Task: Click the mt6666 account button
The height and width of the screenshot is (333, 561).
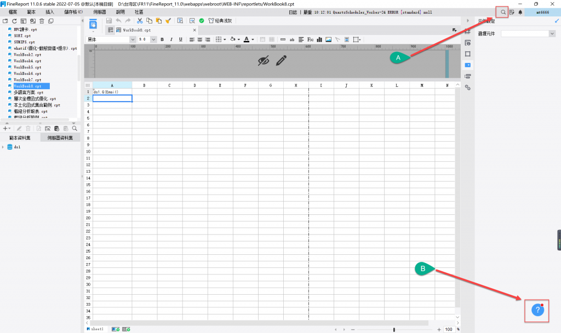Action: tap(542, 12)
